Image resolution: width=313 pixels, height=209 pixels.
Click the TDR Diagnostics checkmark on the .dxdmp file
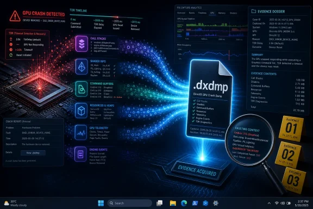(x=193, y=121)
